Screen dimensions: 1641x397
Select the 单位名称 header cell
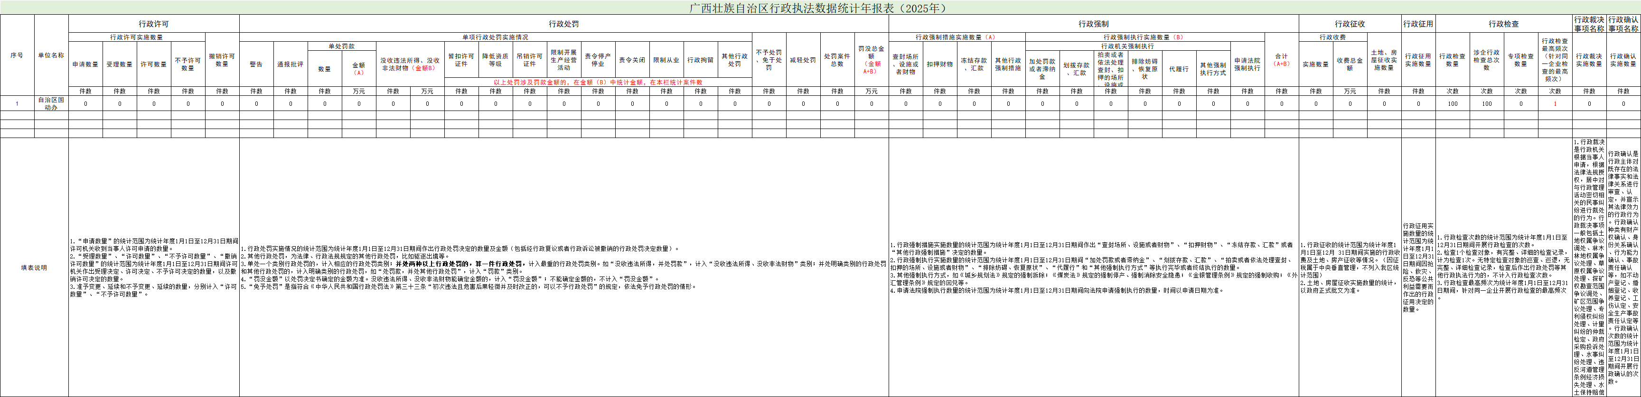pos(51,55)
